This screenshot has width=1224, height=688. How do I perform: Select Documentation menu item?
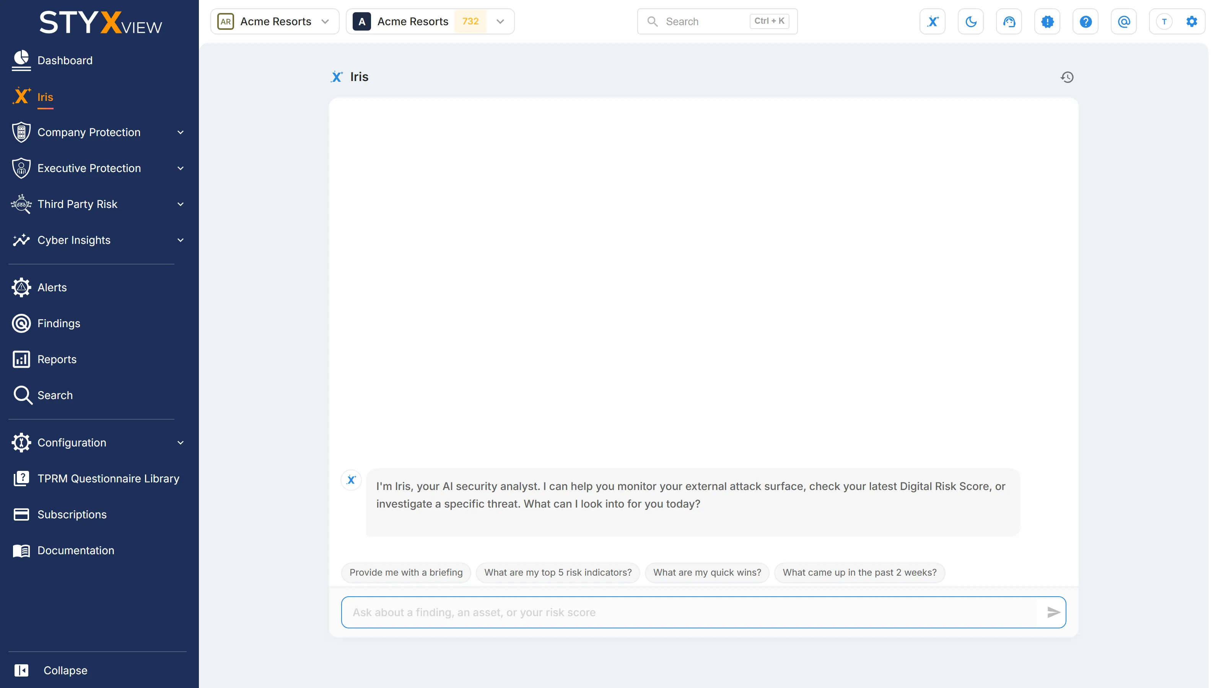click(x=76, y=550)
